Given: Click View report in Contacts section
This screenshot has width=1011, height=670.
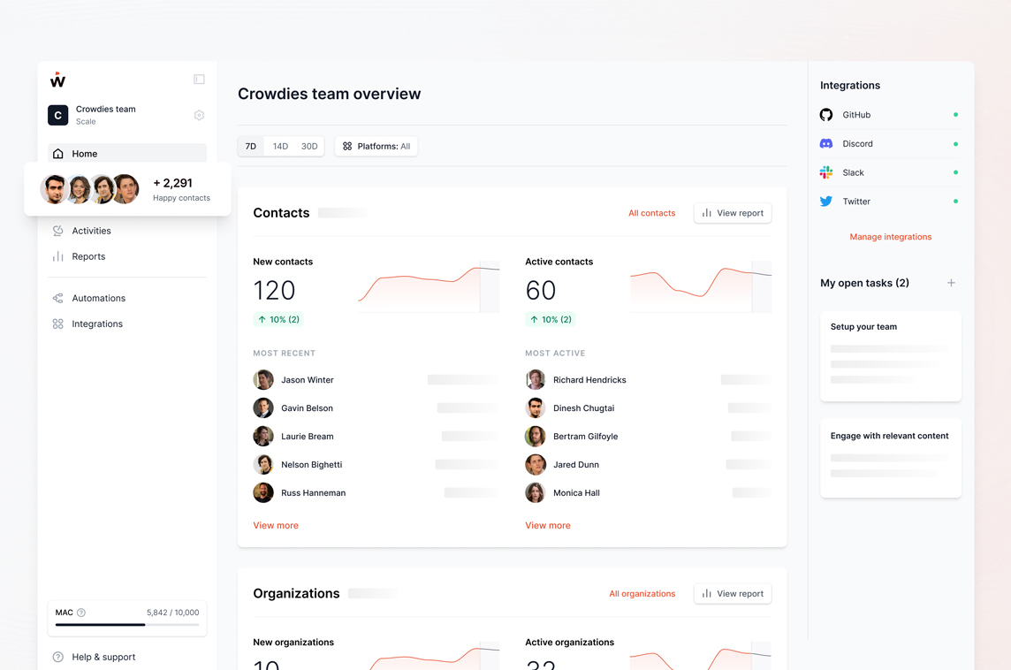Looking at the screenshot, I should click(733, 213).
